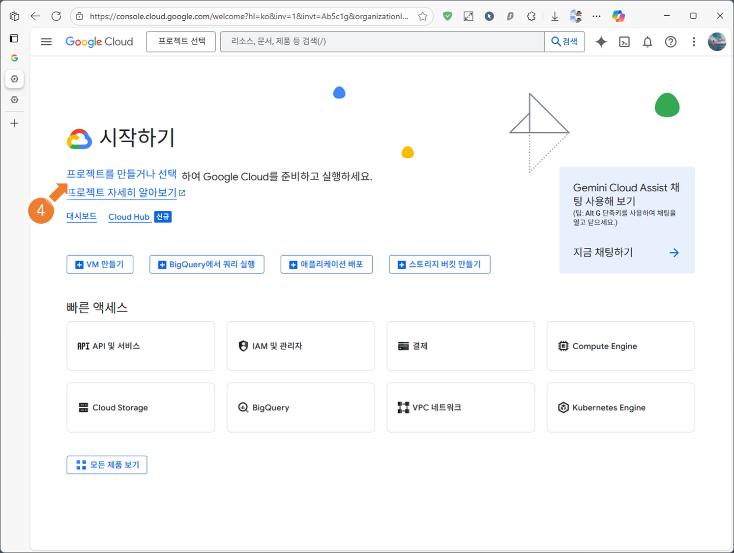Open the help question mark icon

click(671, 42)
